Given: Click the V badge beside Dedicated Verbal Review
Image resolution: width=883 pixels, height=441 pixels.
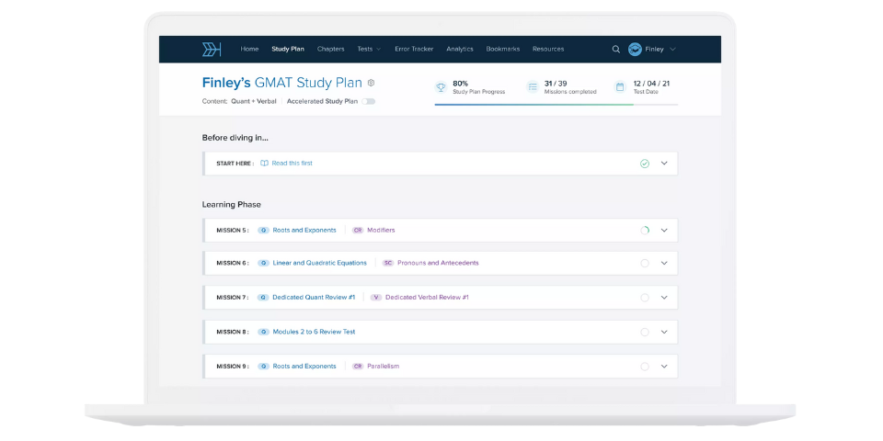Looking at the screenshot, I should 375,298.
